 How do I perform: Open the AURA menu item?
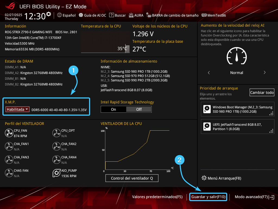136,15
